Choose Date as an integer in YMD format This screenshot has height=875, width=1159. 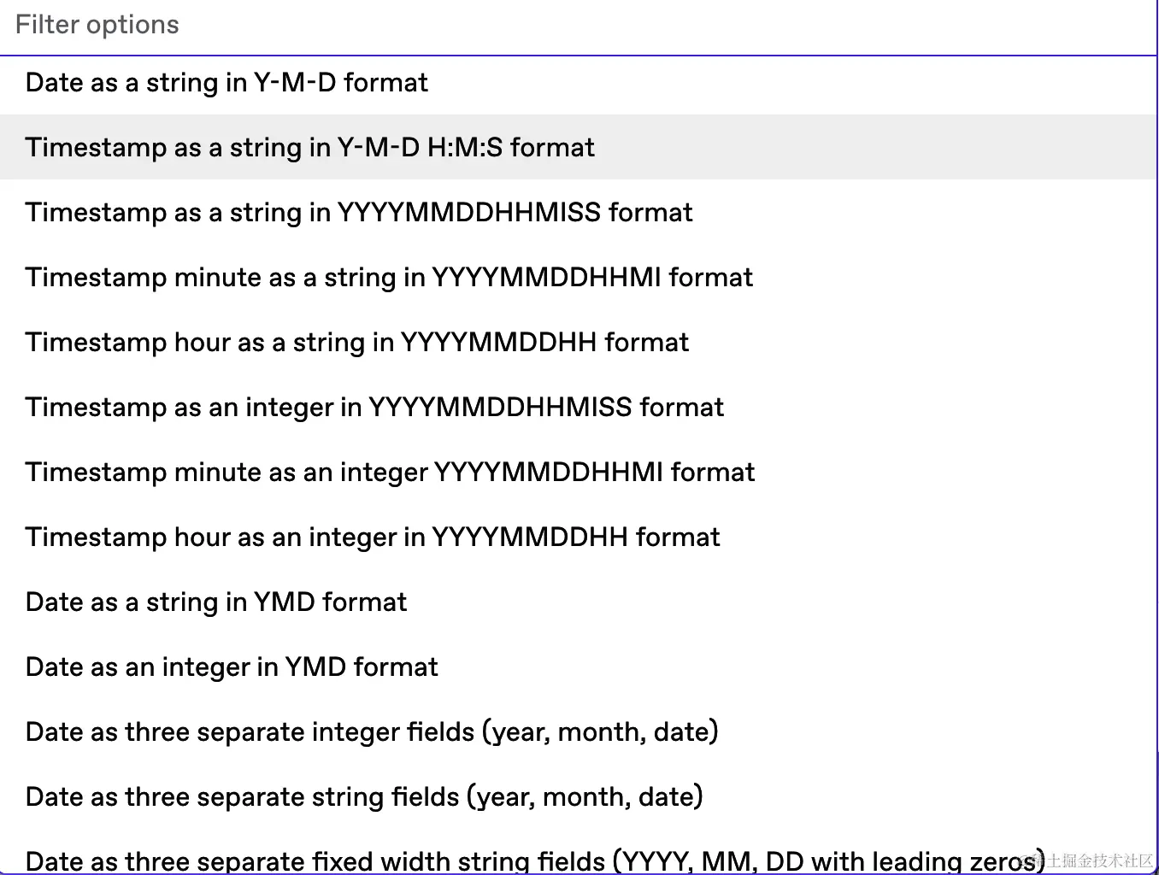[232, 667]
